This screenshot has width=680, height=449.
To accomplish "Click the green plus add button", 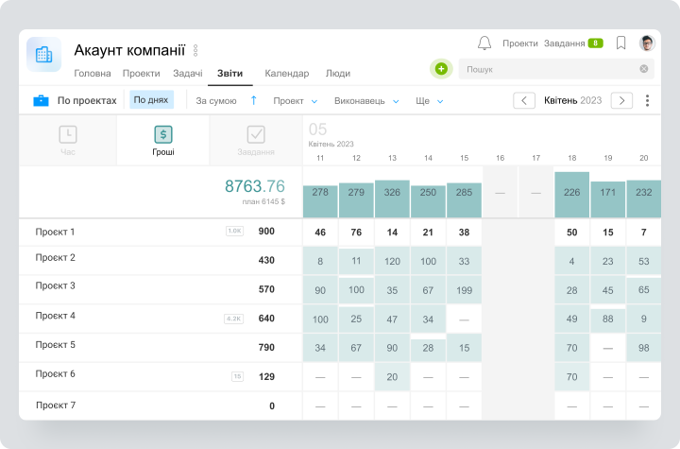I will click(x=441, y=69).
